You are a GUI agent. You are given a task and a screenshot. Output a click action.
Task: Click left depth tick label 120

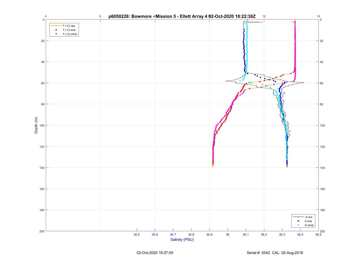42,147
